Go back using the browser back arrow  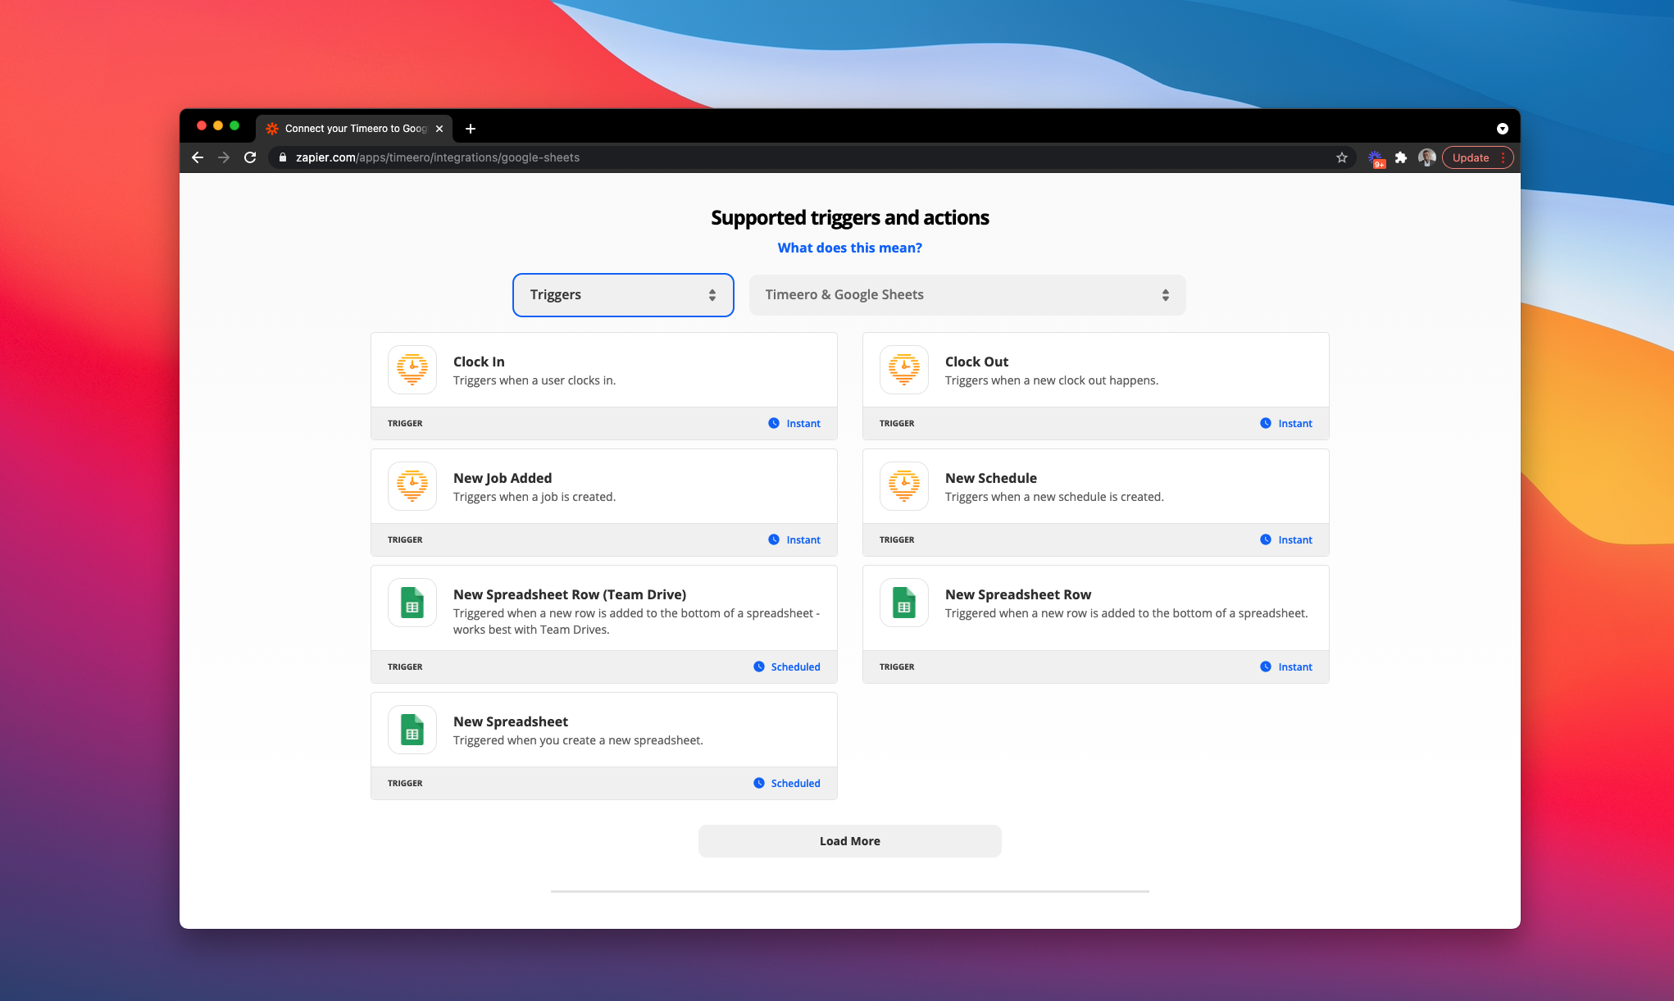click(x=198, y=157)
